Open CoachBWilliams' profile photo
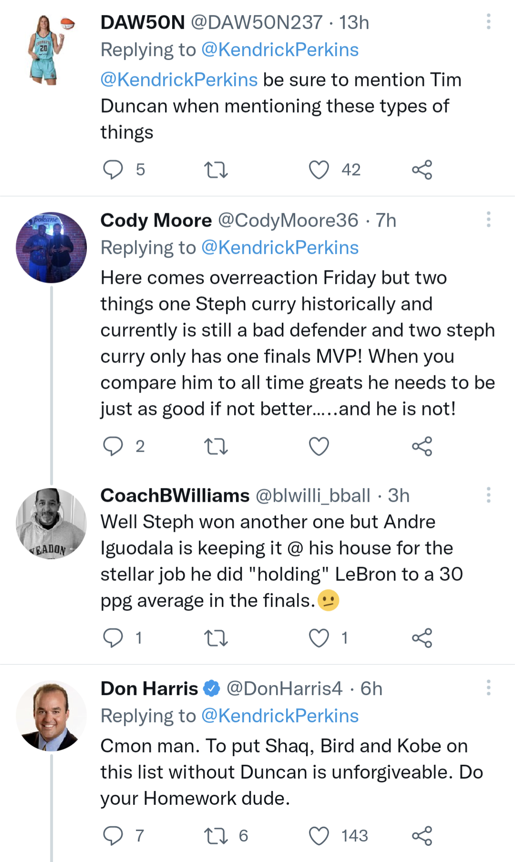The width and height of the screenshot is (515, 862). tap(51, 523)
